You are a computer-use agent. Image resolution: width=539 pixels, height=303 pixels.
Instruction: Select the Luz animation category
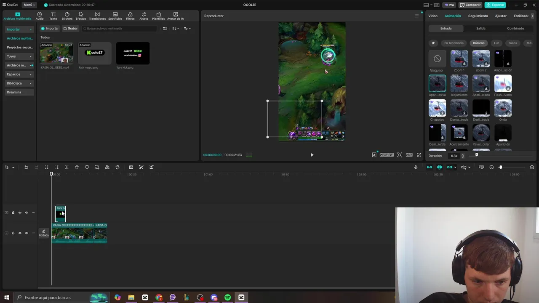point(496,43)
